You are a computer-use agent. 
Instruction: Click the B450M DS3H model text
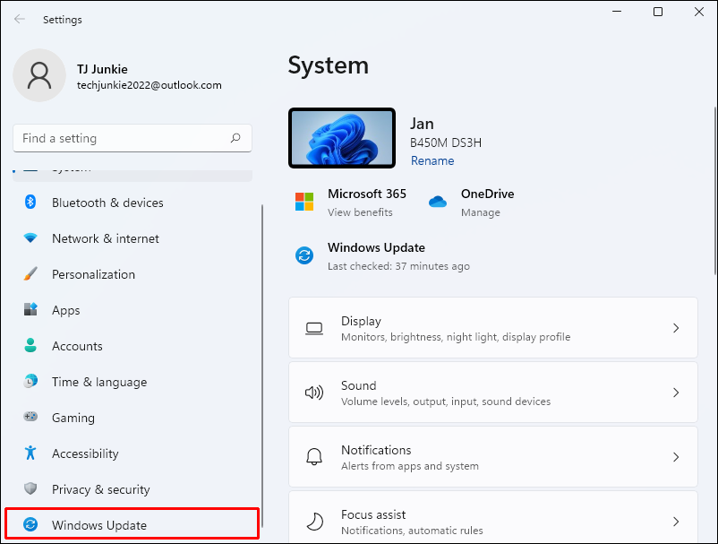pos(446,143)
